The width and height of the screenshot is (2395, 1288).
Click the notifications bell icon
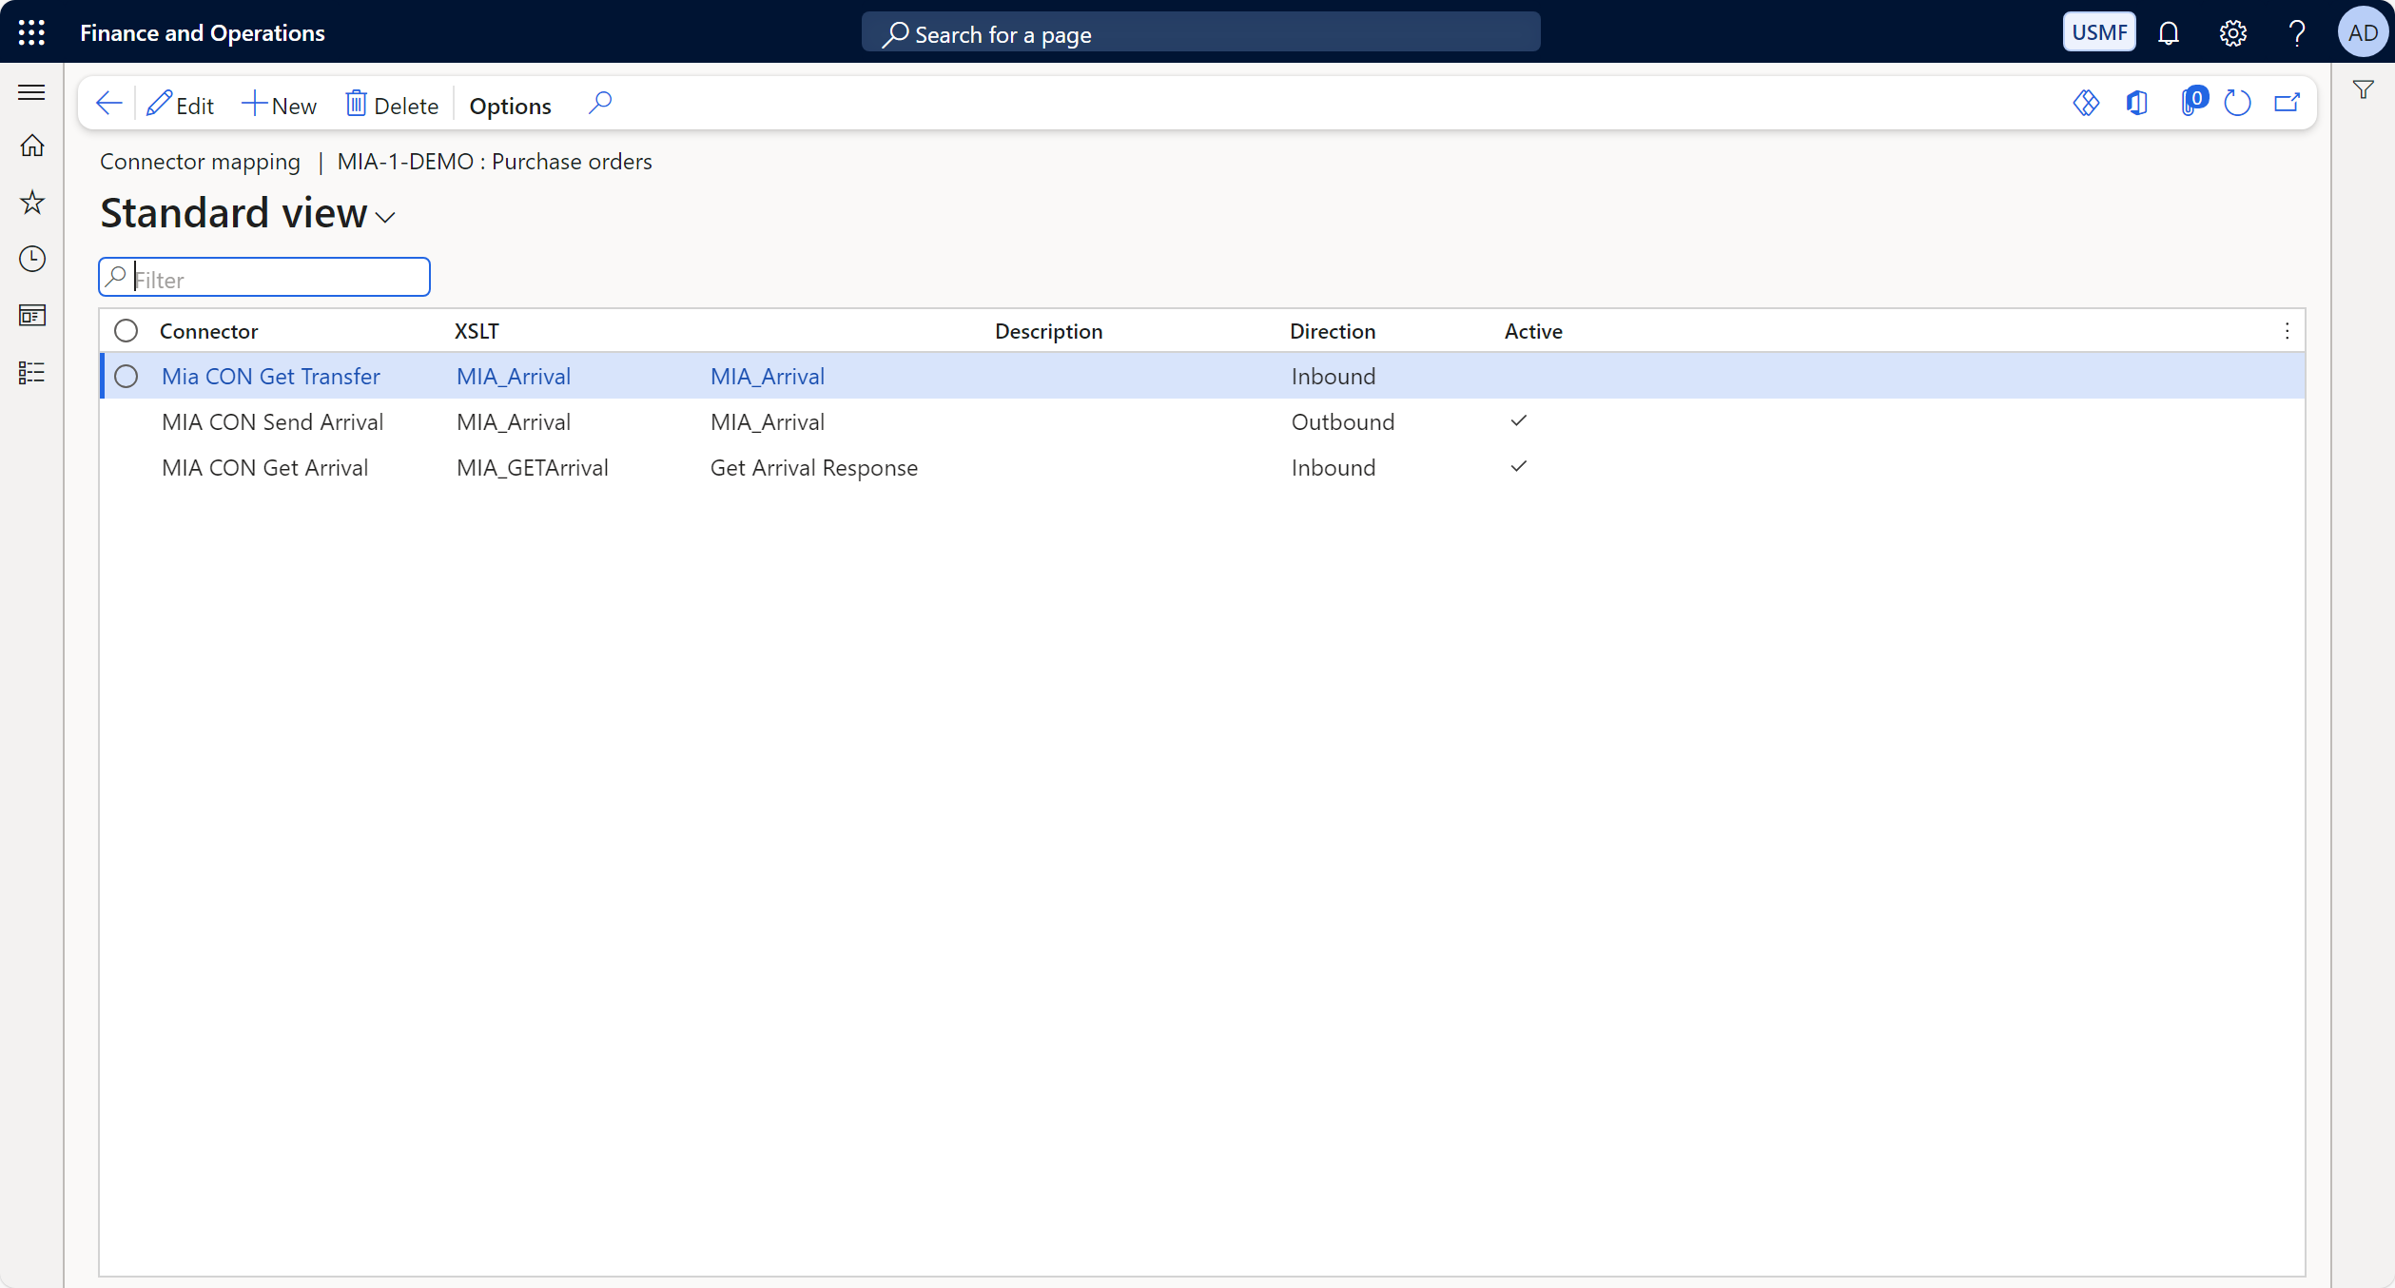[x=2168, y=32]
